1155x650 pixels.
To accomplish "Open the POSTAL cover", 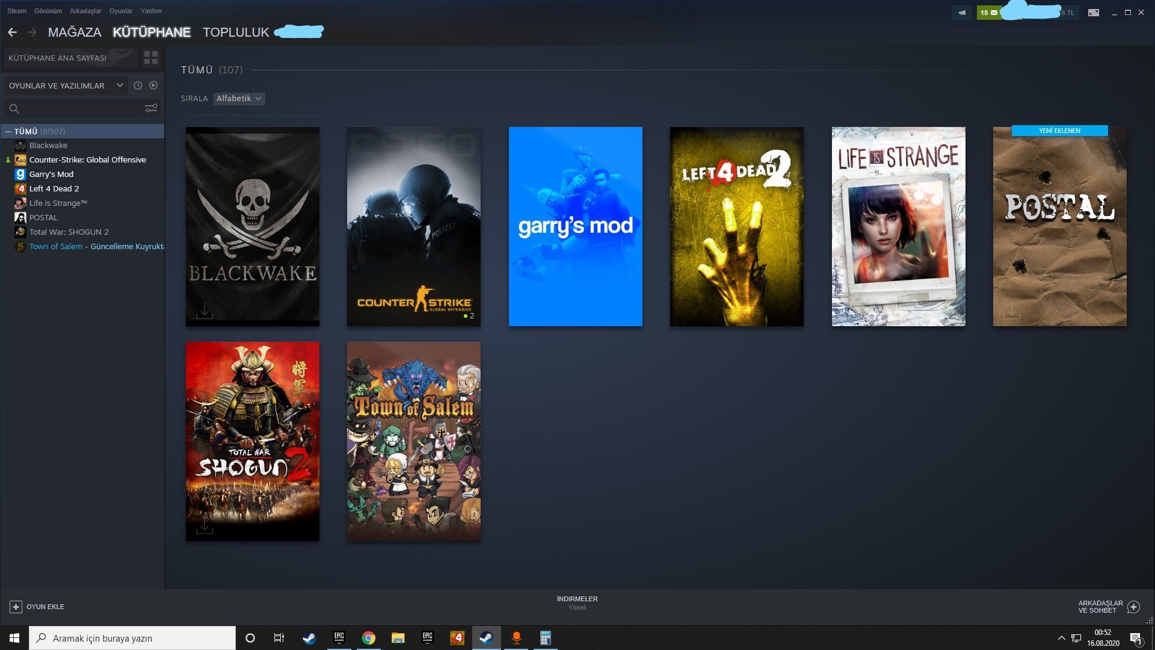I will point(1060,226).
